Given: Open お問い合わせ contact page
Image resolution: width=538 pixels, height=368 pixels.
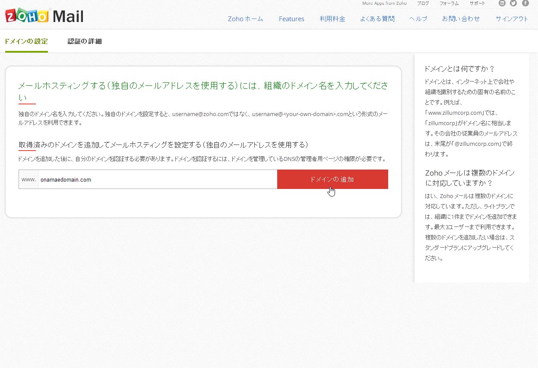Looking at the screenshot, I should tap(461, 19).
